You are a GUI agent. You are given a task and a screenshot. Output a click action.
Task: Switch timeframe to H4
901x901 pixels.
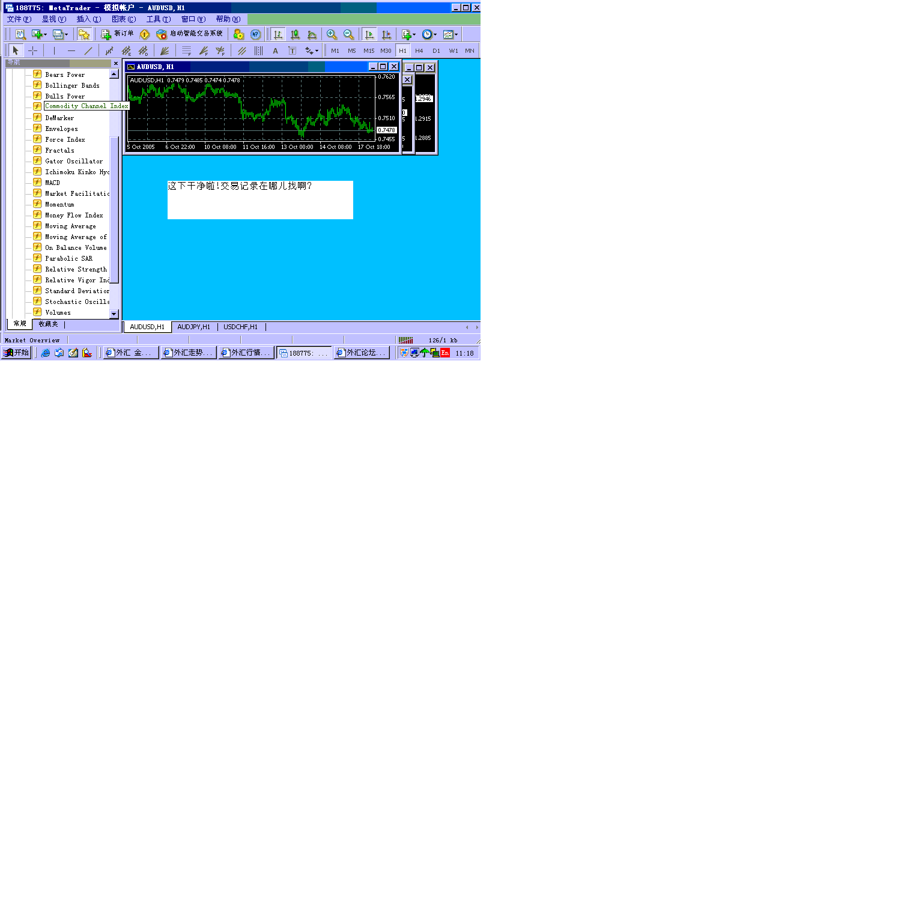tap(419, 50)
